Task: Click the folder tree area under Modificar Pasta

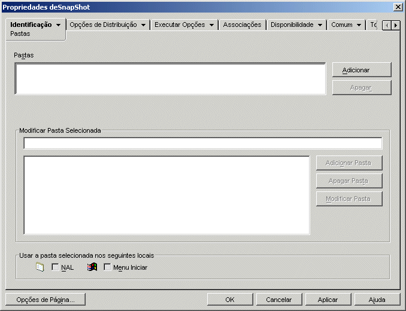Action: click(x=166, y=195)
